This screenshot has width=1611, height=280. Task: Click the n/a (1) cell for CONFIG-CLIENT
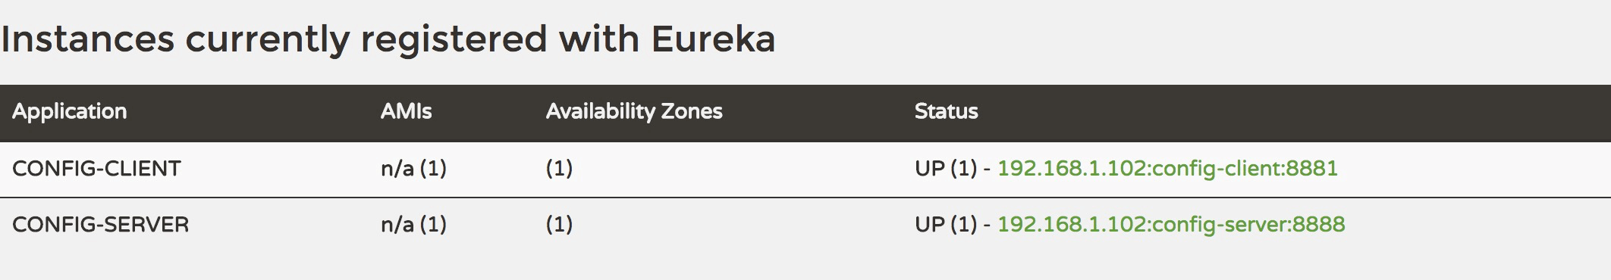413,168
